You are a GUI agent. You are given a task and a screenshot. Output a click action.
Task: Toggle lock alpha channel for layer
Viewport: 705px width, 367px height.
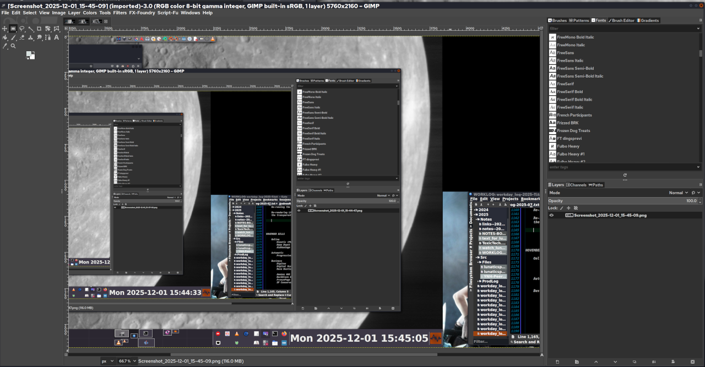point(576,208)
